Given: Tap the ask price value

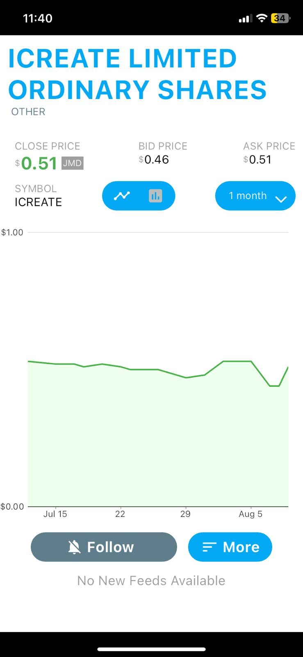Looking at the screenshot, I should [260, 160].
